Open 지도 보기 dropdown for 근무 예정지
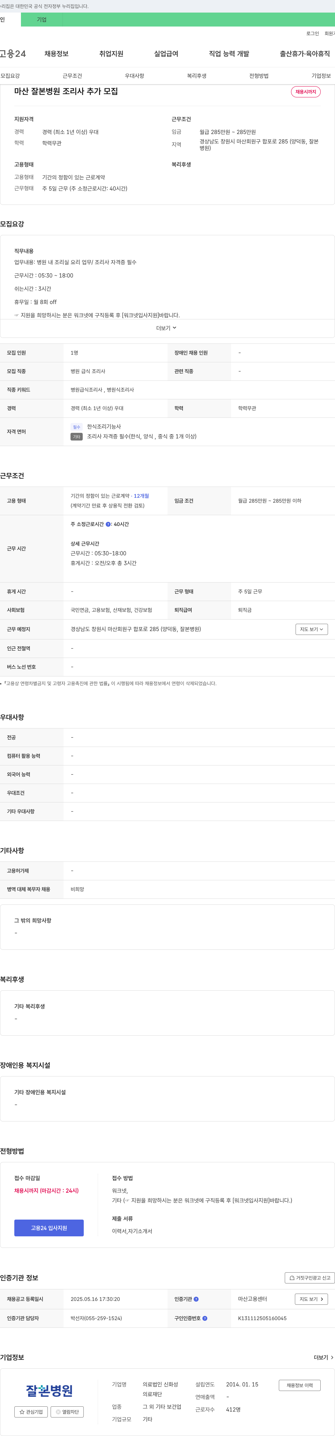 pos(312,629)
